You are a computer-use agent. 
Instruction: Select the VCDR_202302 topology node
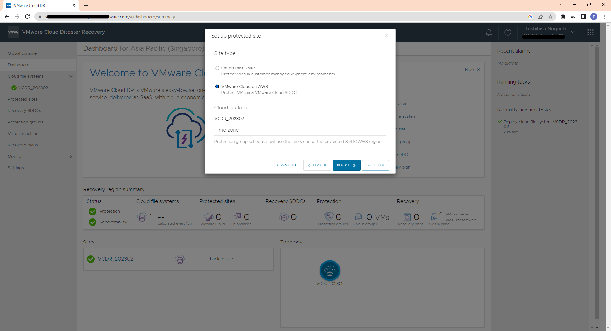[x=330, y=271]
